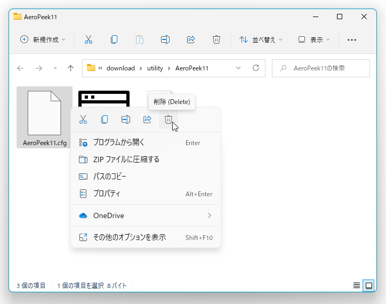The width and height of the screenshot is (386, 304).
Task: Click the utility breadcrumb segment
Action: point(155,68)
